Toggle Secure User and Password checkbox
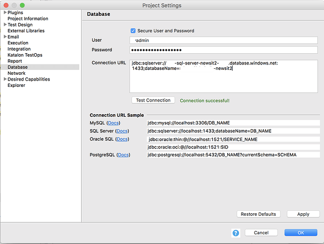324x244 pixels. (133, 31)
